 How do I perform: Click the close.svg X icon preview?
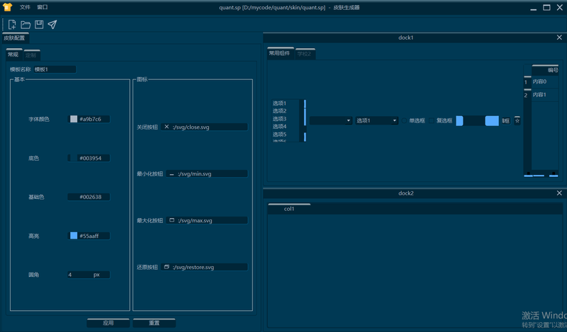point(167,127)
